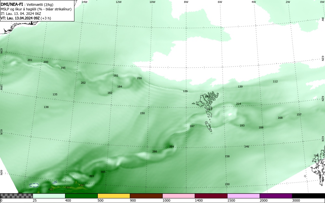
Task: Click the legend scale label '400'
Action: [x=68, y=200]
